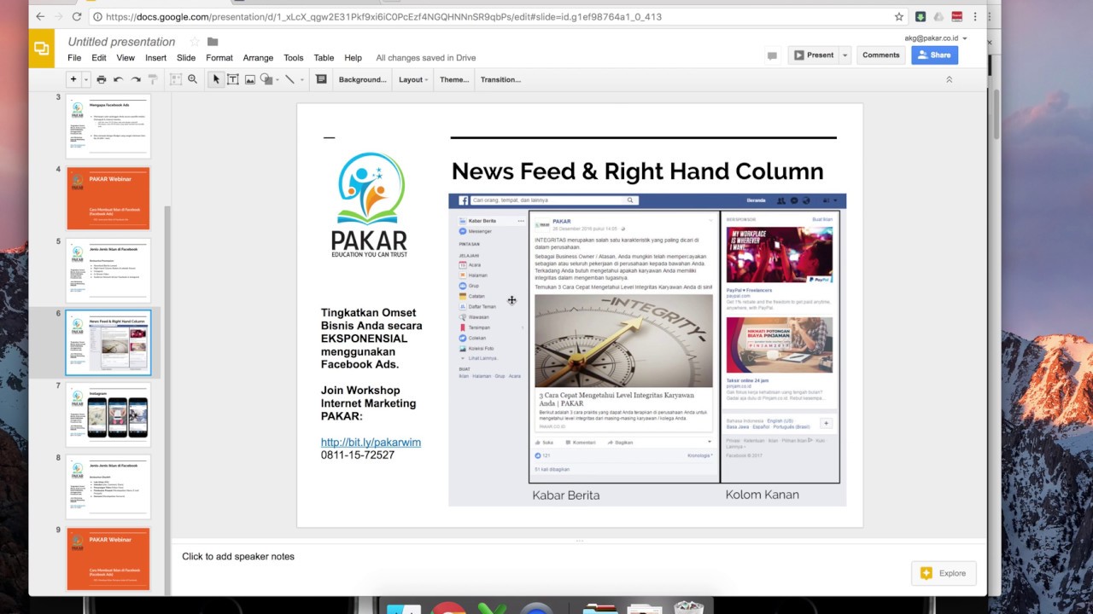Click the move to folder icon
The height and width of the screenshot is (614, 1093).
213,42
